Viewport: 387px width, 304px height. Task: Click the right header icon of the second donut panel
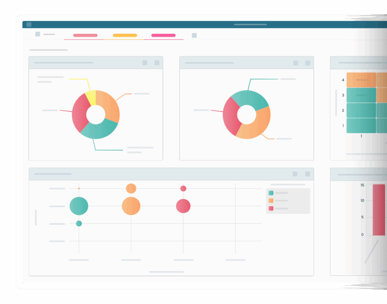[308, 63]
